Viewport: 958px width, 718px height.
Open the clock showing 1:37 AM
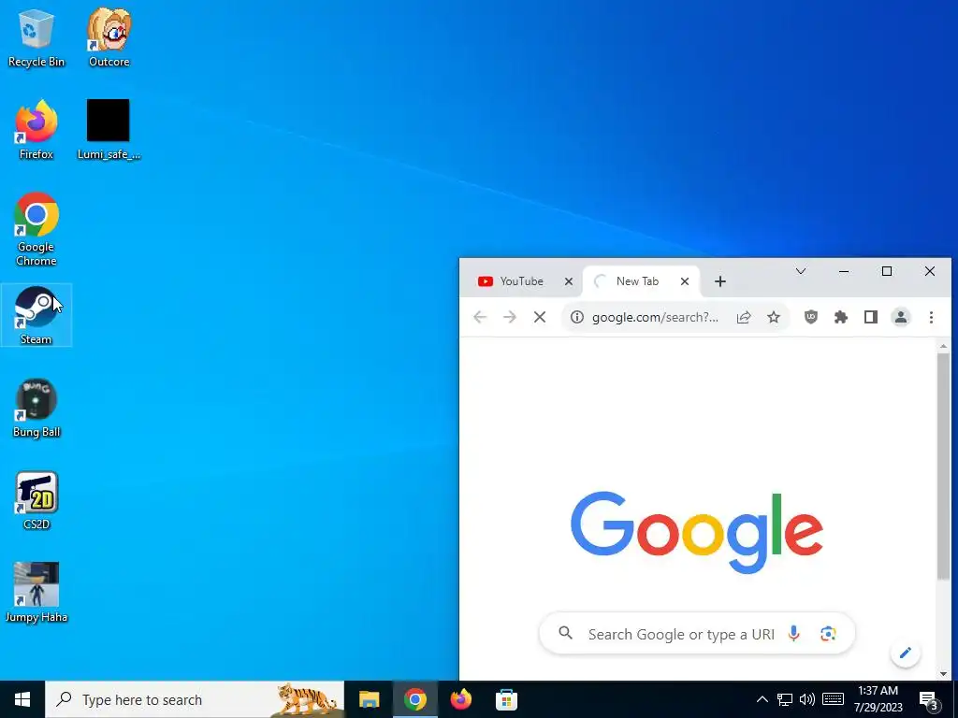(x=878, y=699)
